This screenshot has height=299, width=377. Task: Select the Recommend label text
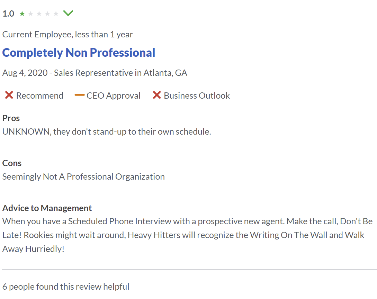tap(39, 96)
